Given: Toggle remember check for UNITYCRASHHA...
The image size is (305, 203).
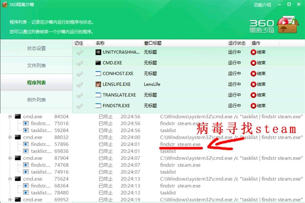Looking at the screenshot, I should (80, 52).
